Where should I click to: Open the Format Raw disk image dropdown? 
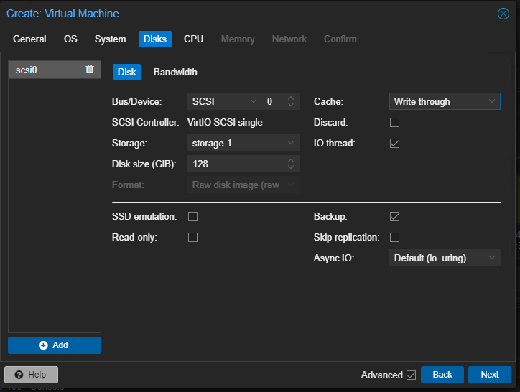243,185
